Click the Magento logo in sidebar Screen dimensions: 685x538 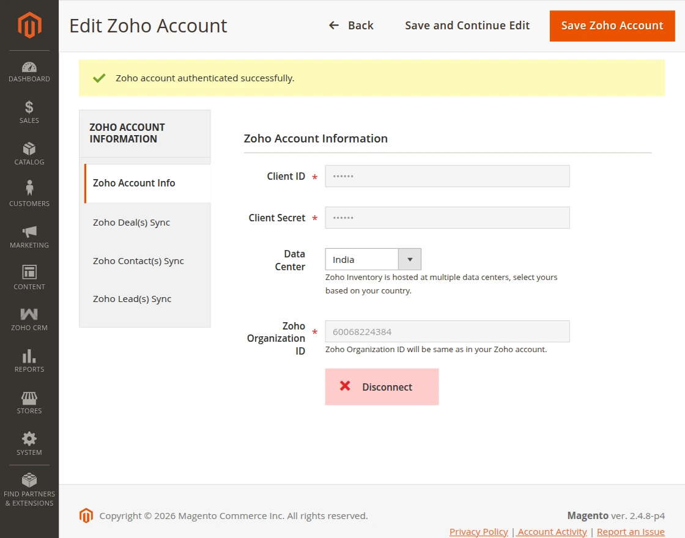[29, 25]
